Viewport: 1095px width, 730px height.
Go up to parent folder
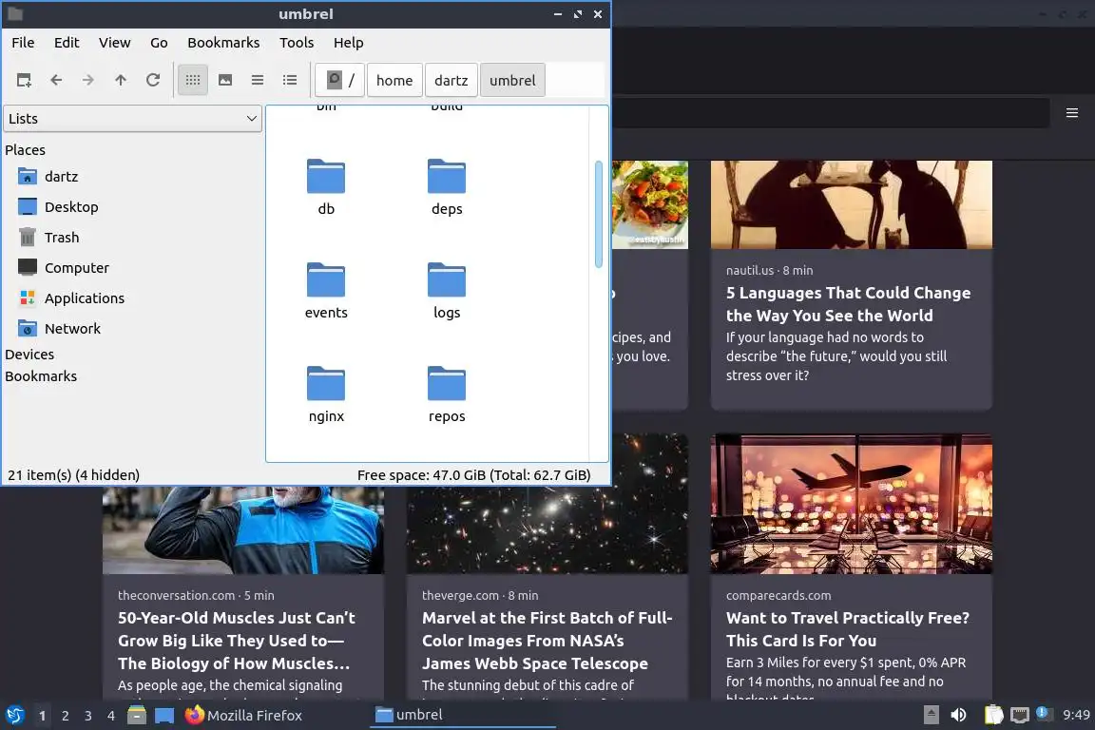click(x=121, y=81)
